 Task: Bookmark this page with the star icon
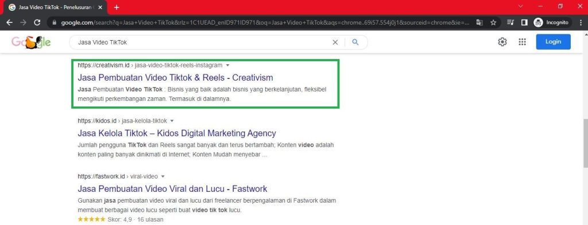pos(493,22)
